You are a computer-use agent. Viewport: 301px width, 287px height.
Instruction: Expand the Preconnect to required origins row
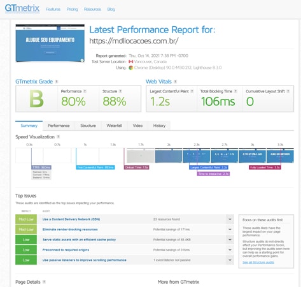[230, 250]
